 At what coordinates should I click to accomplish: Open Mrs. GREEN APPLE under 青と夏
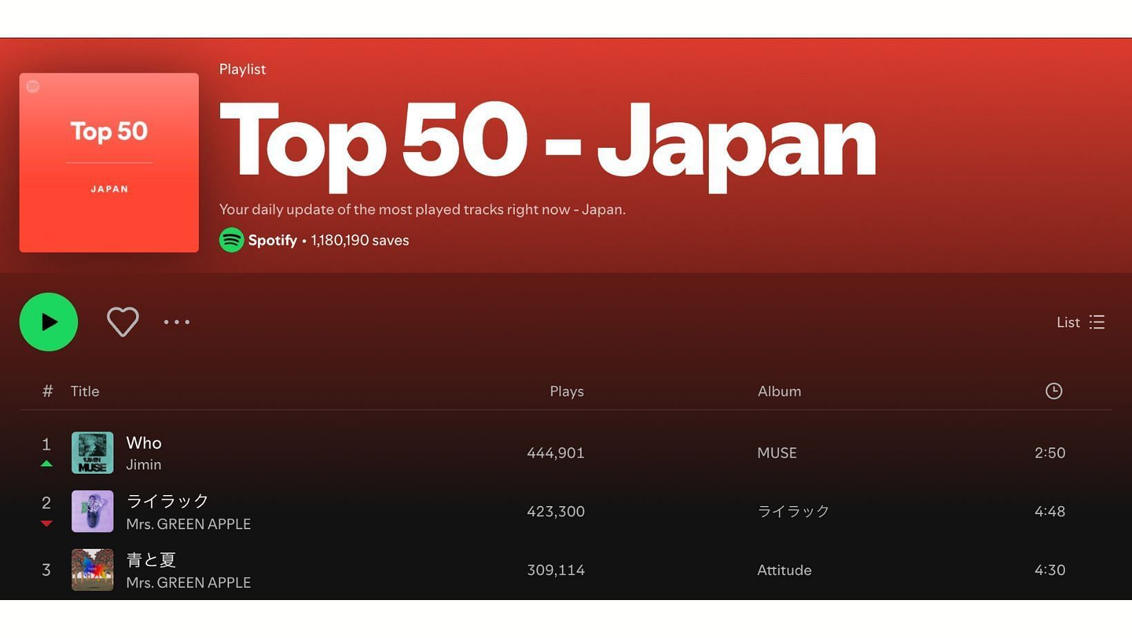[x=188, y=583]
